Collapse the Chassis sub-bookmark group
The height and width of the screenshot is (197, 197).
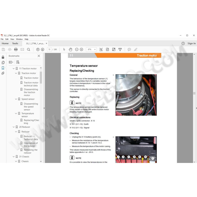(x=16, y=161)
